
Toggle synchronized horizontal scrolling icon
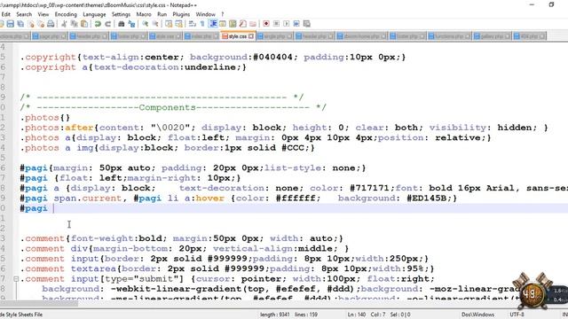[x=179, y=24]
